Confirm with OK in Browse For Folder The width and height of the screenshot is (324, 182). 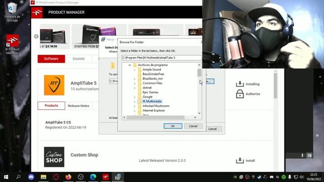[x=173, y=126]
